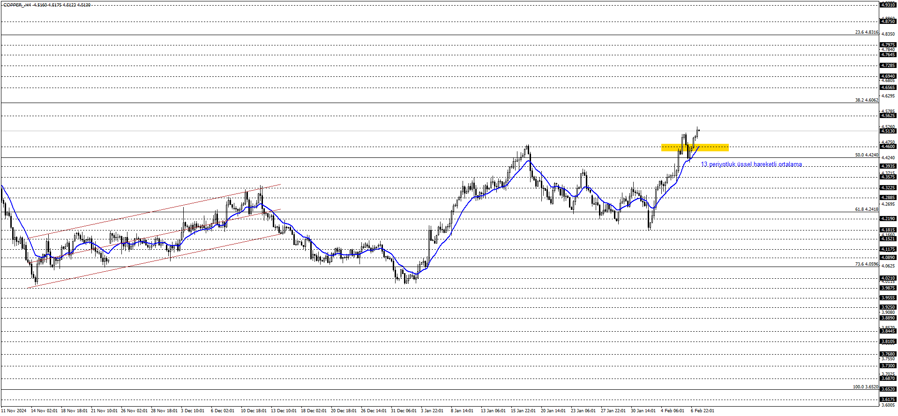Click the 3.9555 price level tag

pyautogui.click(x=888, y=298)
